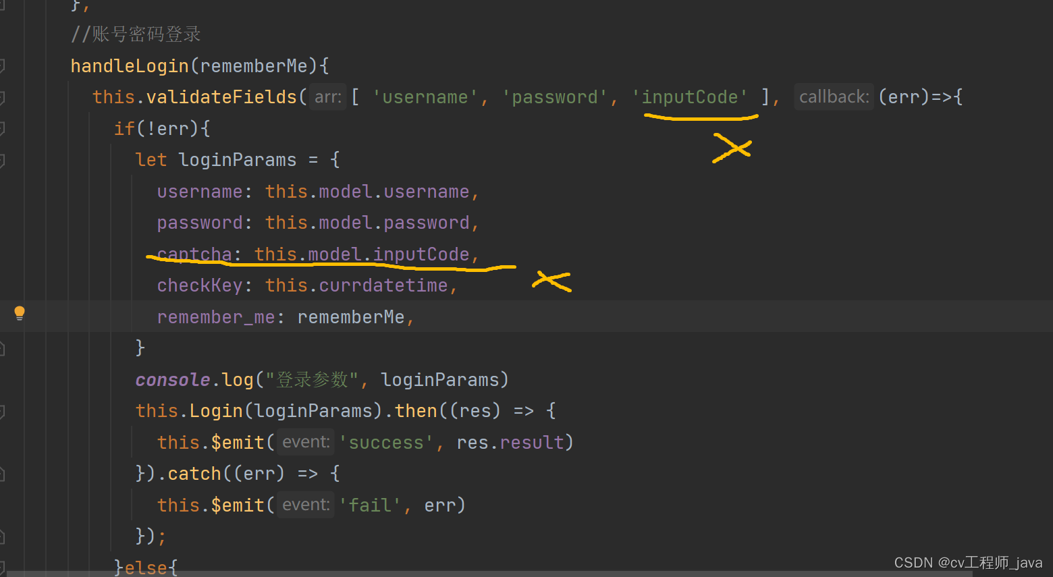1053x577 pixels.
Task: Click the let keyword before loginParams
Action: [151, 160]
